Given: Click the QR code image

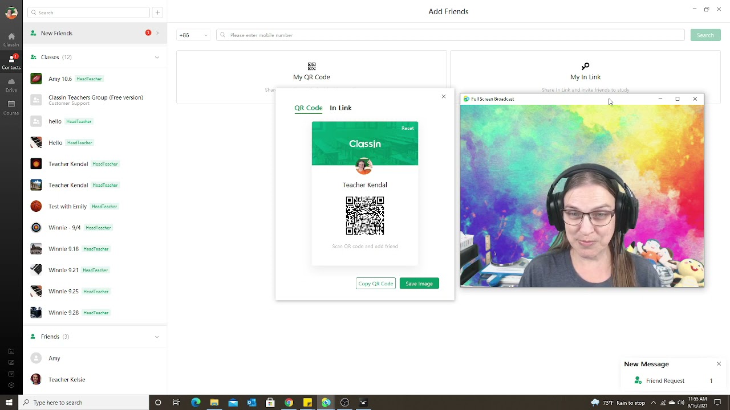Looking at the screenshot, I should [x=365, y=216].
